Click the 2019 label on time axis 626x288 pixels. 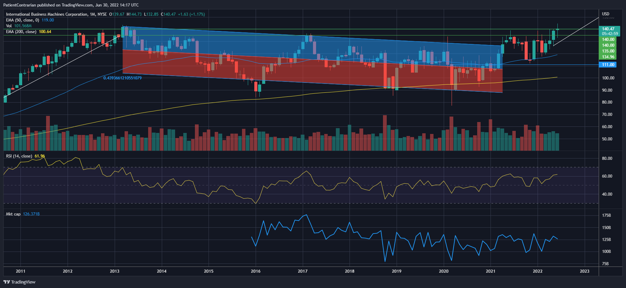click(x=397, y=271)
